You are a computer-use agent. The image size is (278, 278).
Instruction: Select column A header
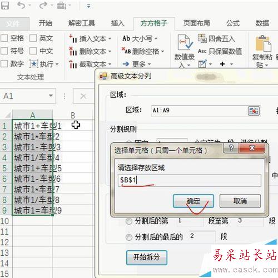point(33,115)
